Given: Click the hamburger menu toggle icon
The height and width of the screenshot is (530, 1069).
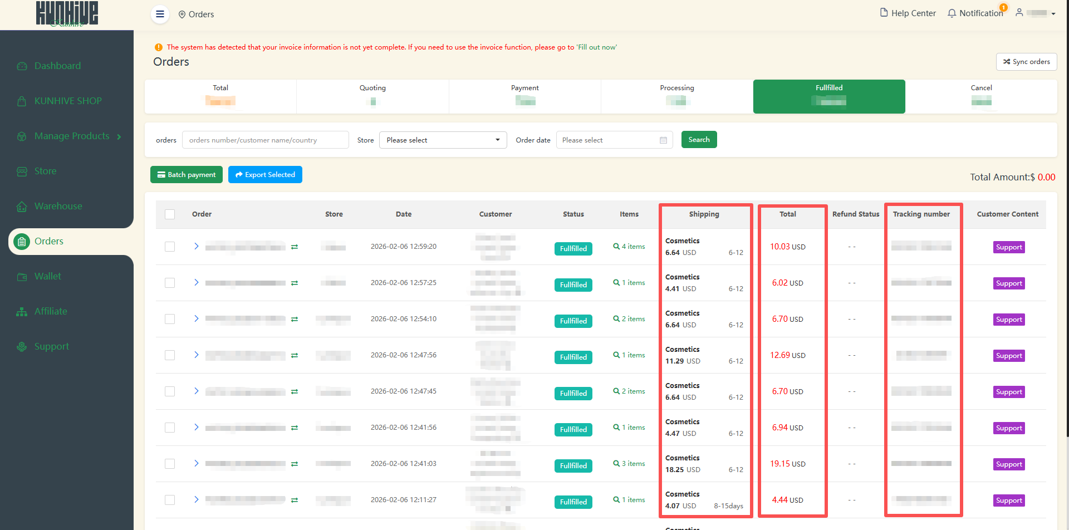Looking at the screenshot, I should (x=160, y=14).
